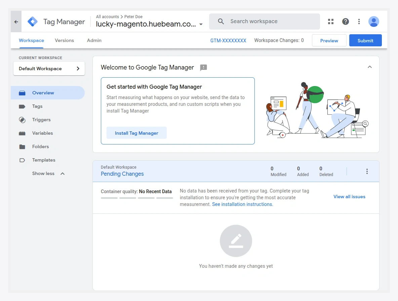Click the Search workspace field
This screenshot has width=398, height=301.
point(265,21)
